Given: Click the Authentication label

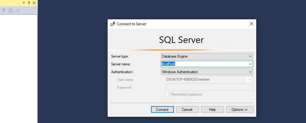Looking at the screenshot, I should click(122, 72).
